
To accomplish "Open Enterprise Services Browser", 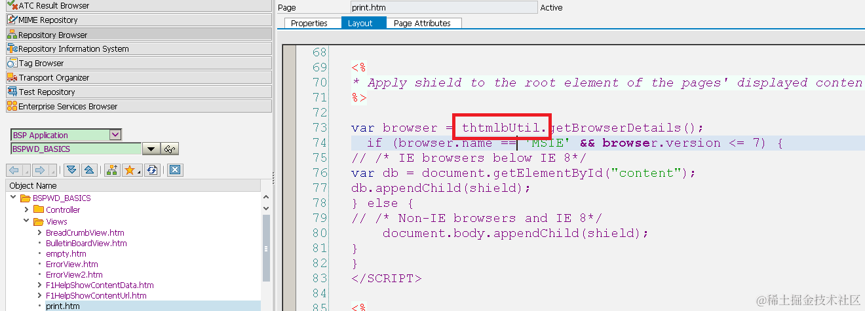I will click(x=138, y=106).
